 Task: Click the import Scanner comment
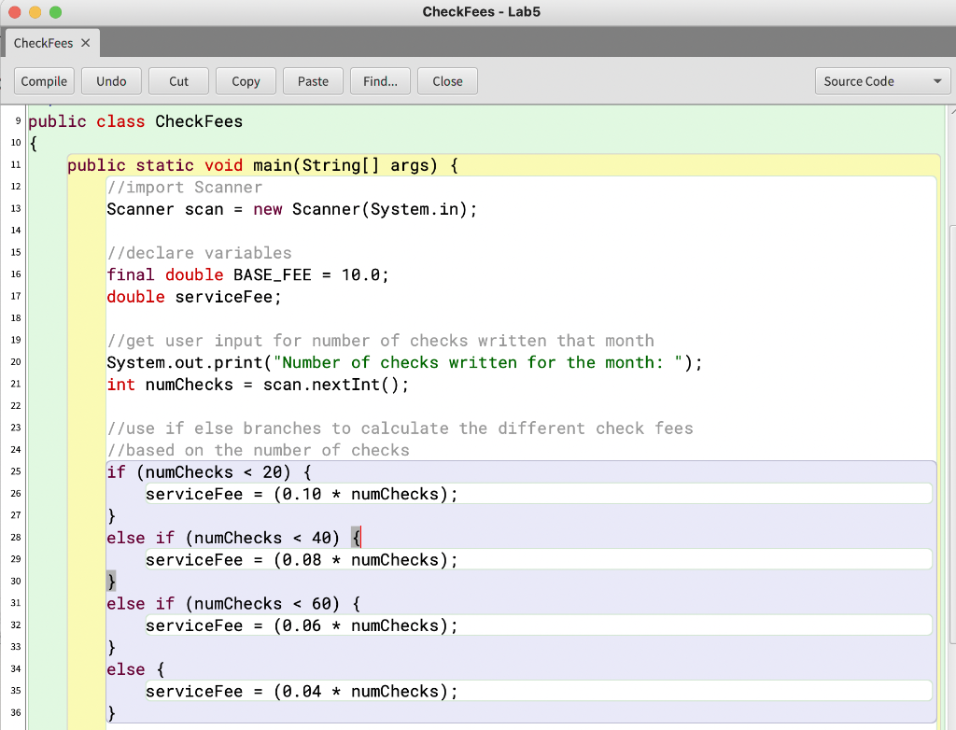pyautogui.click(x=182, y=187)
